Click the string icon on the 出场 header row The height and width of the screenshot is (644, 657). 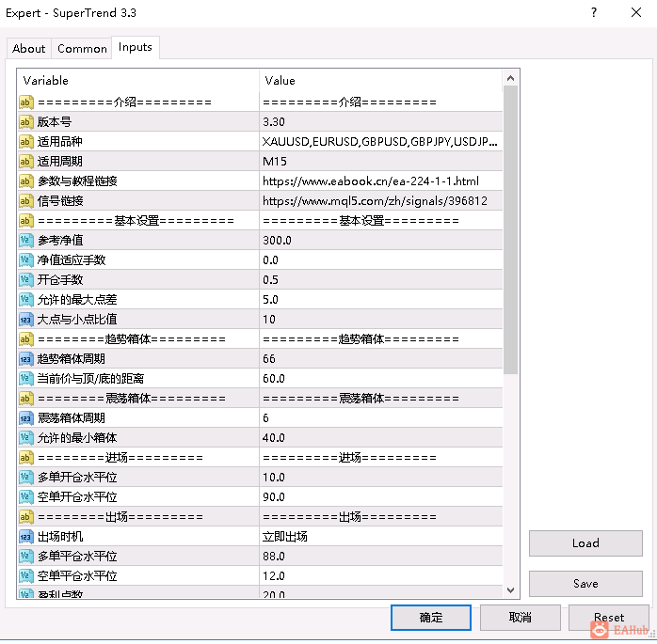[x=25, y=517]
